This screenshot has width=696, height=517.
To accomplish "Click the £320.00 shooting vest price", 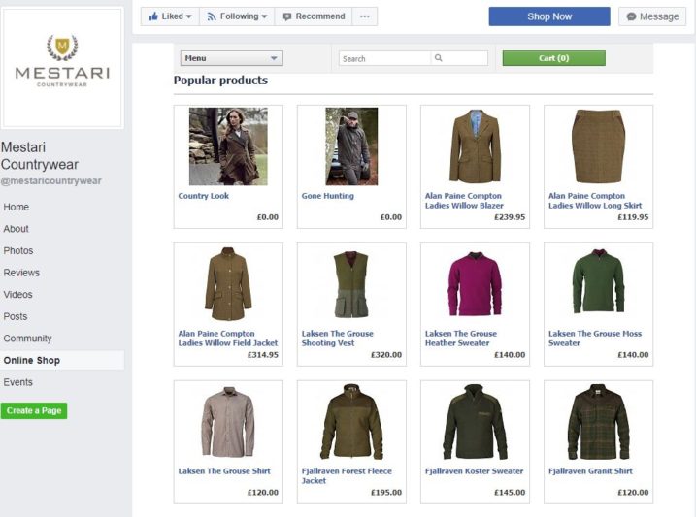I will [x=386, y=355].
